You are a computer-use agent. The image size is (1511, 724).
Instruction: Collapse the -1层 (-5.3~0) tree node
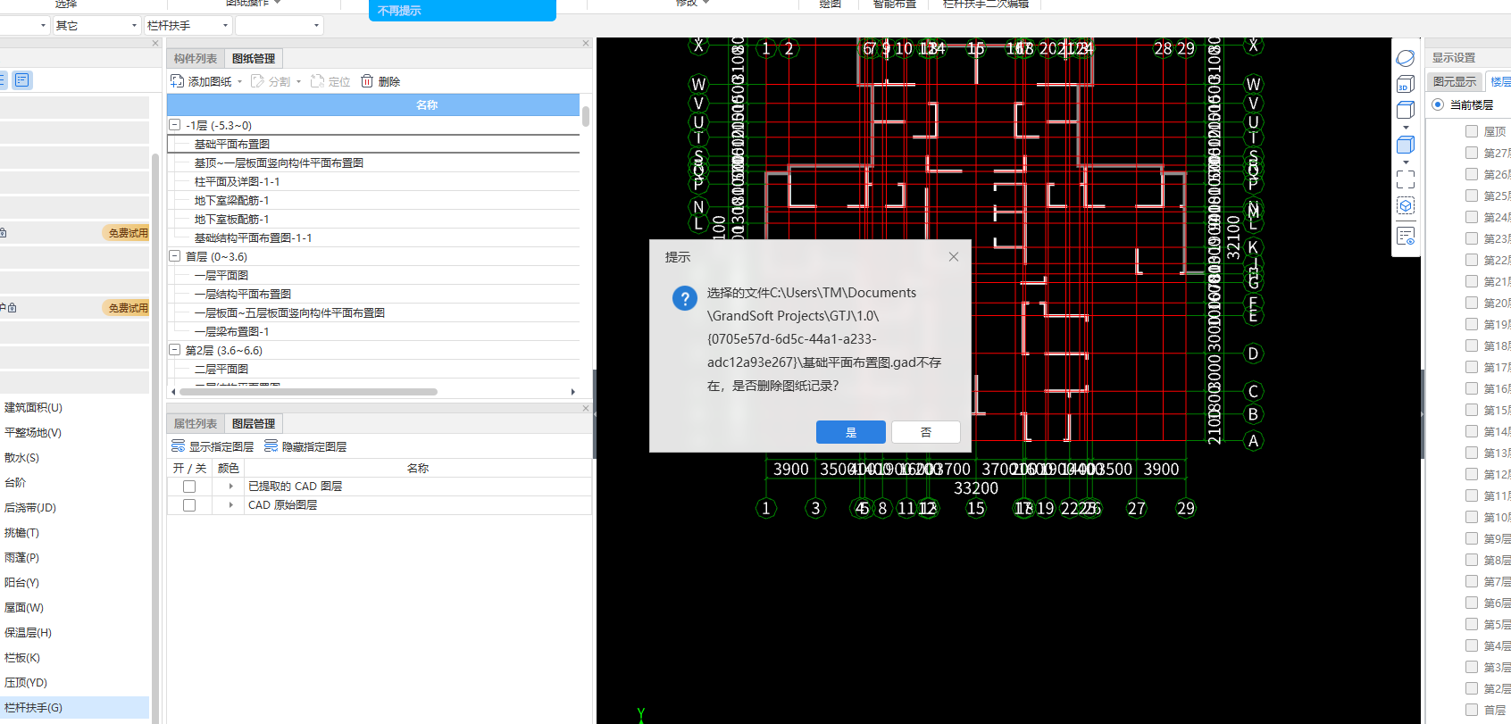175,125
